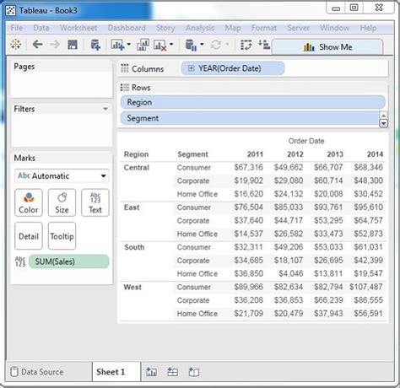Click the pause auto updates icon
Image resolution: width=400 pixels, height=388 pixels.
click(191, 45)
